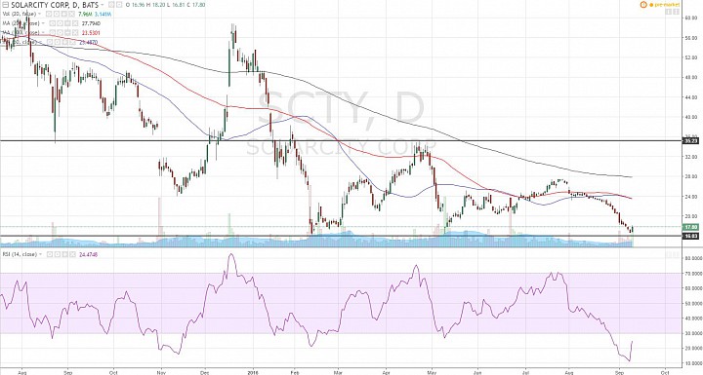This screenshot has width=703, height=375.
Task: Remove the MA showing 23.4870 with X
Action: (x=72, y=42)
